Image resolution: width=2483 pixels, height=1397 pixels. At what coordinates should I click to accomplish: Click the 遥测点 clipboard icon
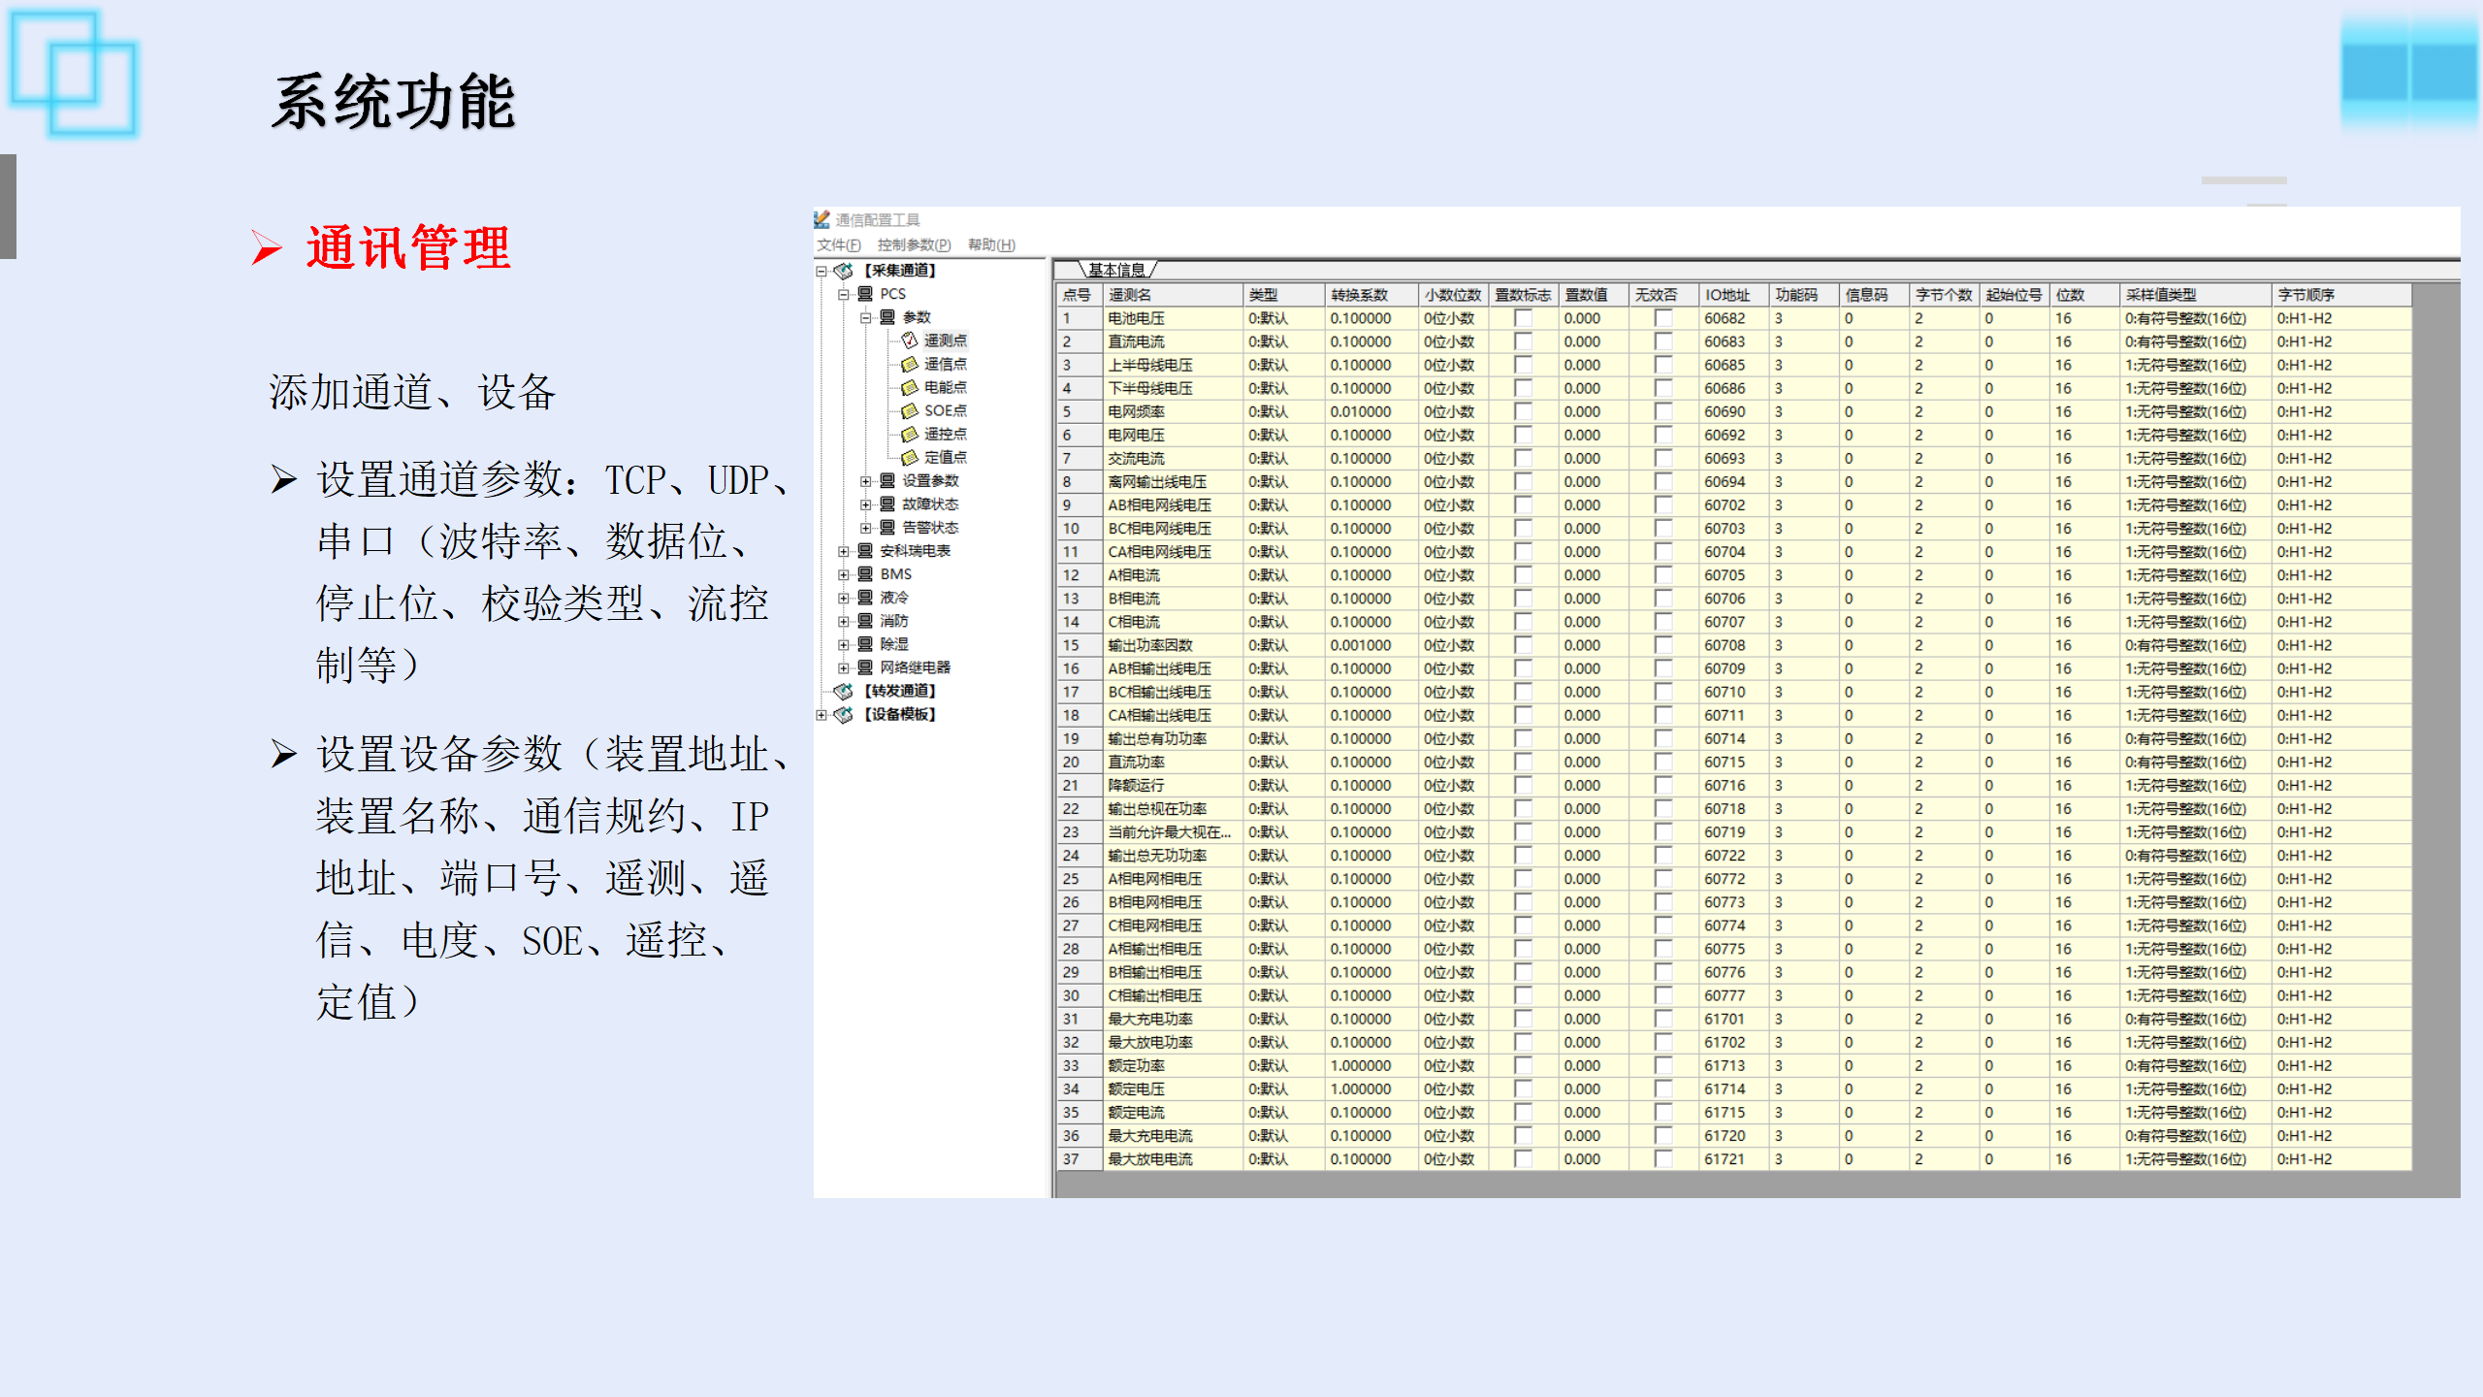tap(910, 341)
